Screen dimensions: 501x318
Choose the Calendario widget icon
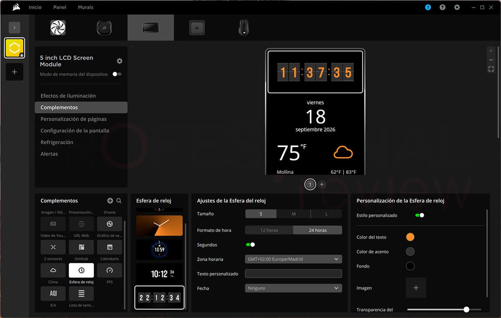click(x=109, y=247)
